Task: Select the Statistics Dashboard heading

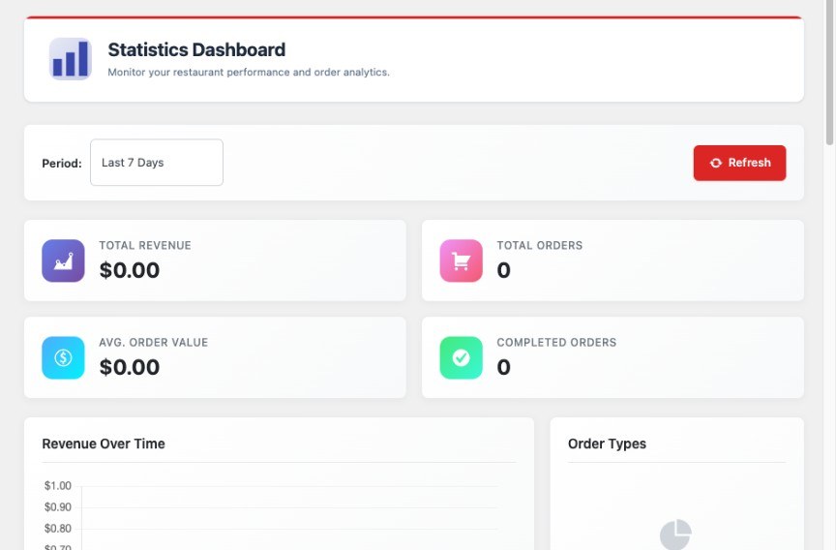Action: [x=196, y=49]
